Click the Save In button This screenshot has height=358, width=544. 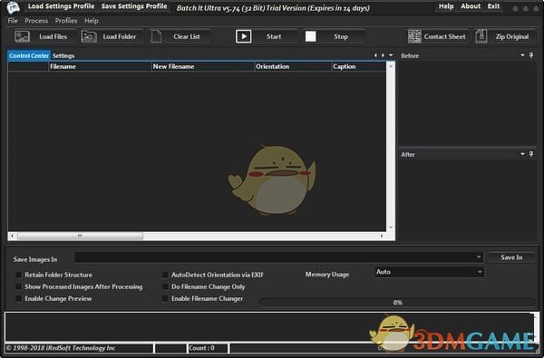(511, 257)
